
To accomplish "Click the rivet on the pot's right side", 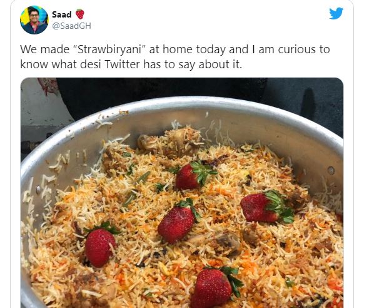I will 331,170.
